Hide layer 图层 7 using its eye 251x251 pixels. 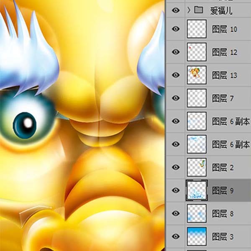coord(176,98)
